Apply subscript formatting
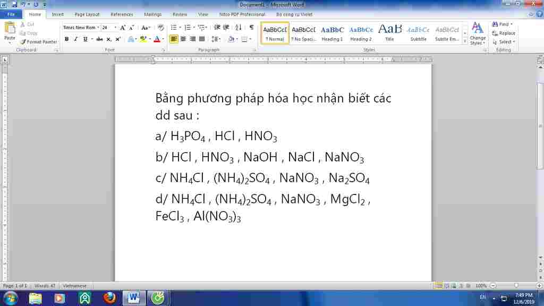Screen dimensions: 544x306 tap(108, 39)
